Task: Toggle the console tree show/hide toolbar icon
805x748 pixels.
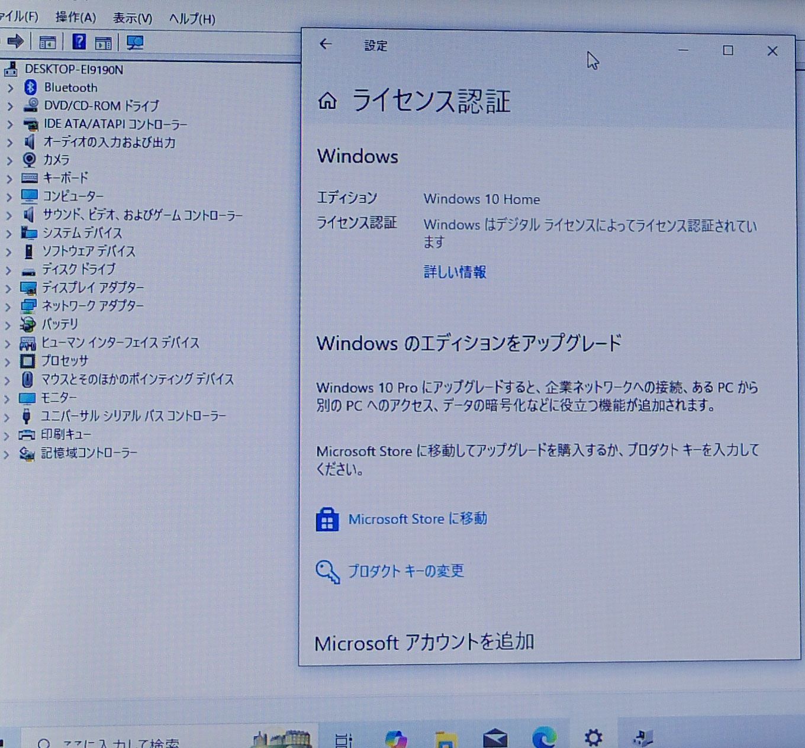Action: click(x=47, y=42)
